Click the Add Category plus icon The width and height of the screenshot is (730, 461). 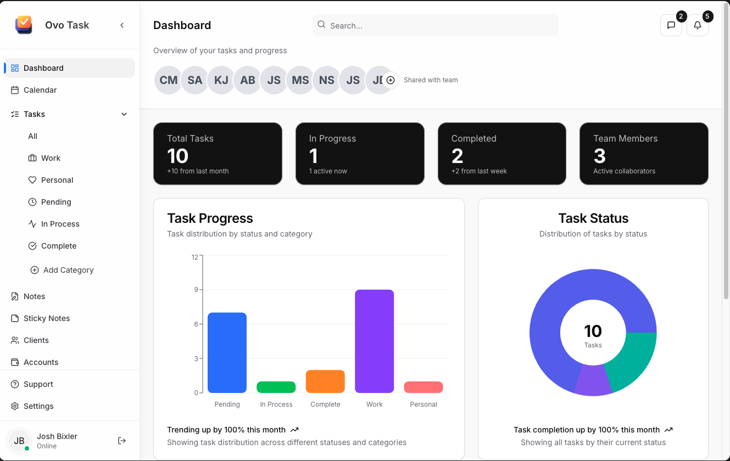(34, 270)
